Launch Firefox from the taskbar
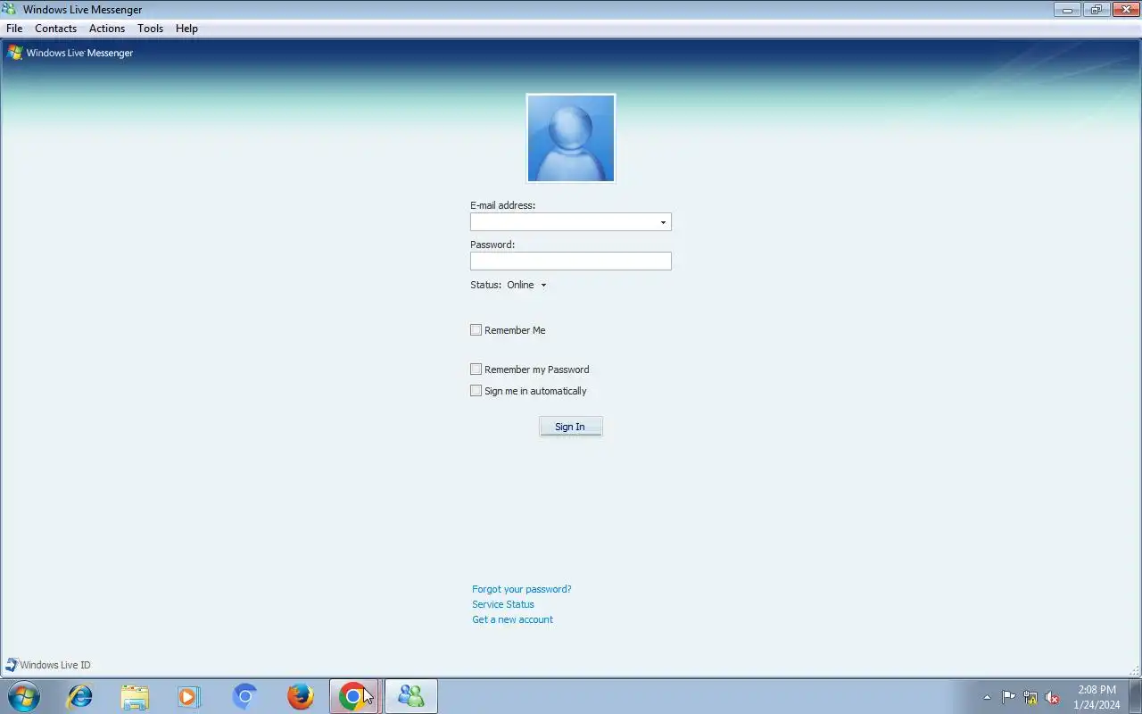 pos(300,696)
